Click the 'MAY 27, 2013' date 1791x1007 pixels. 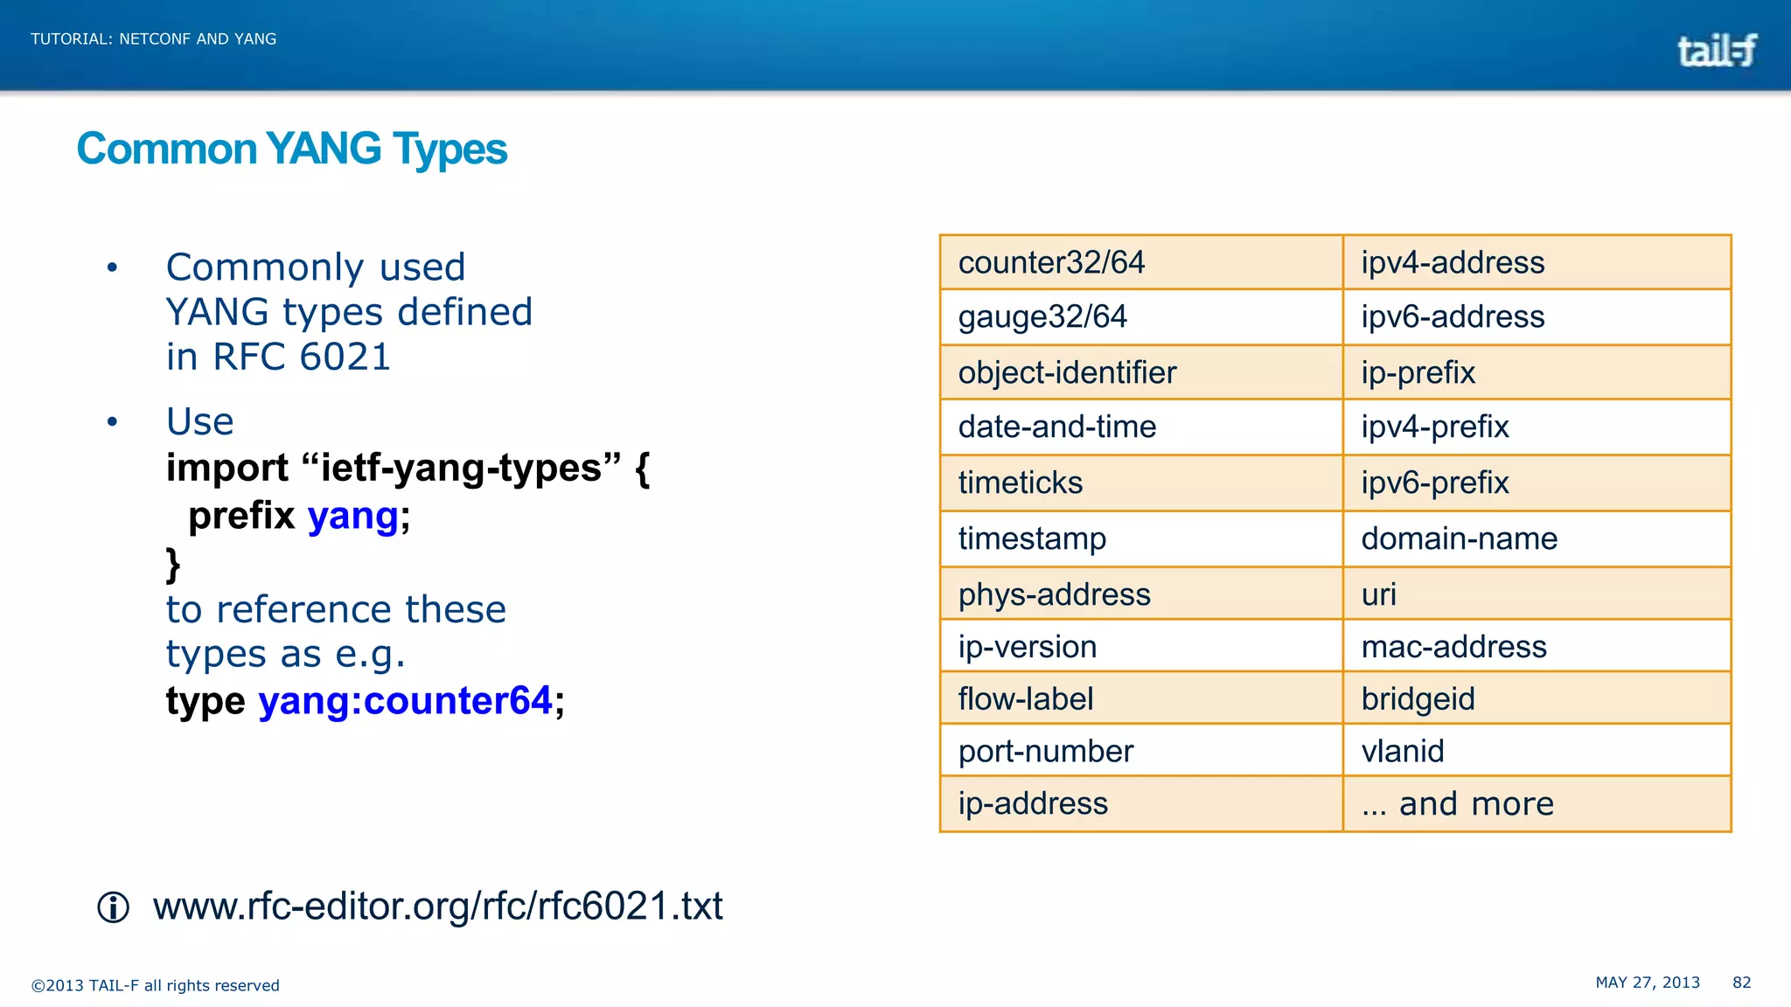(x=1648, y=983)
